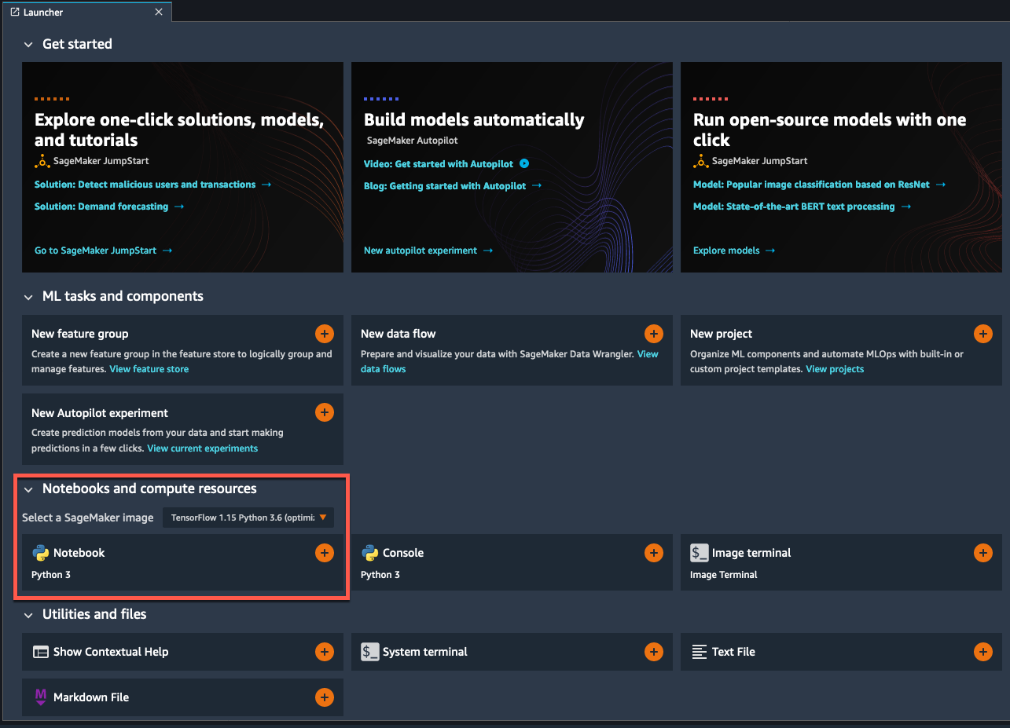Click the Show Contextual Help panel icon

[41, 652]
